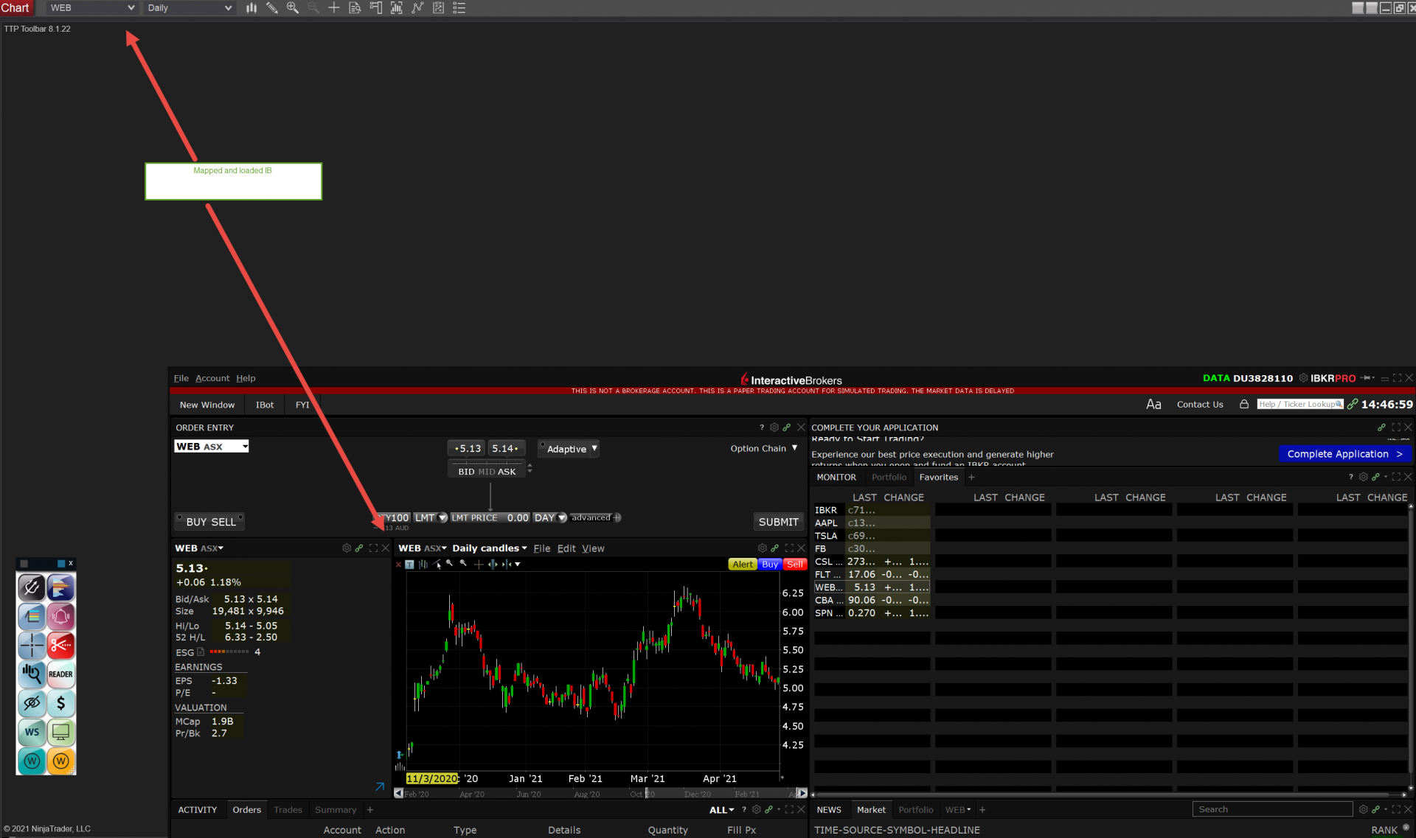Click the red scissors icon

point(61,645)
